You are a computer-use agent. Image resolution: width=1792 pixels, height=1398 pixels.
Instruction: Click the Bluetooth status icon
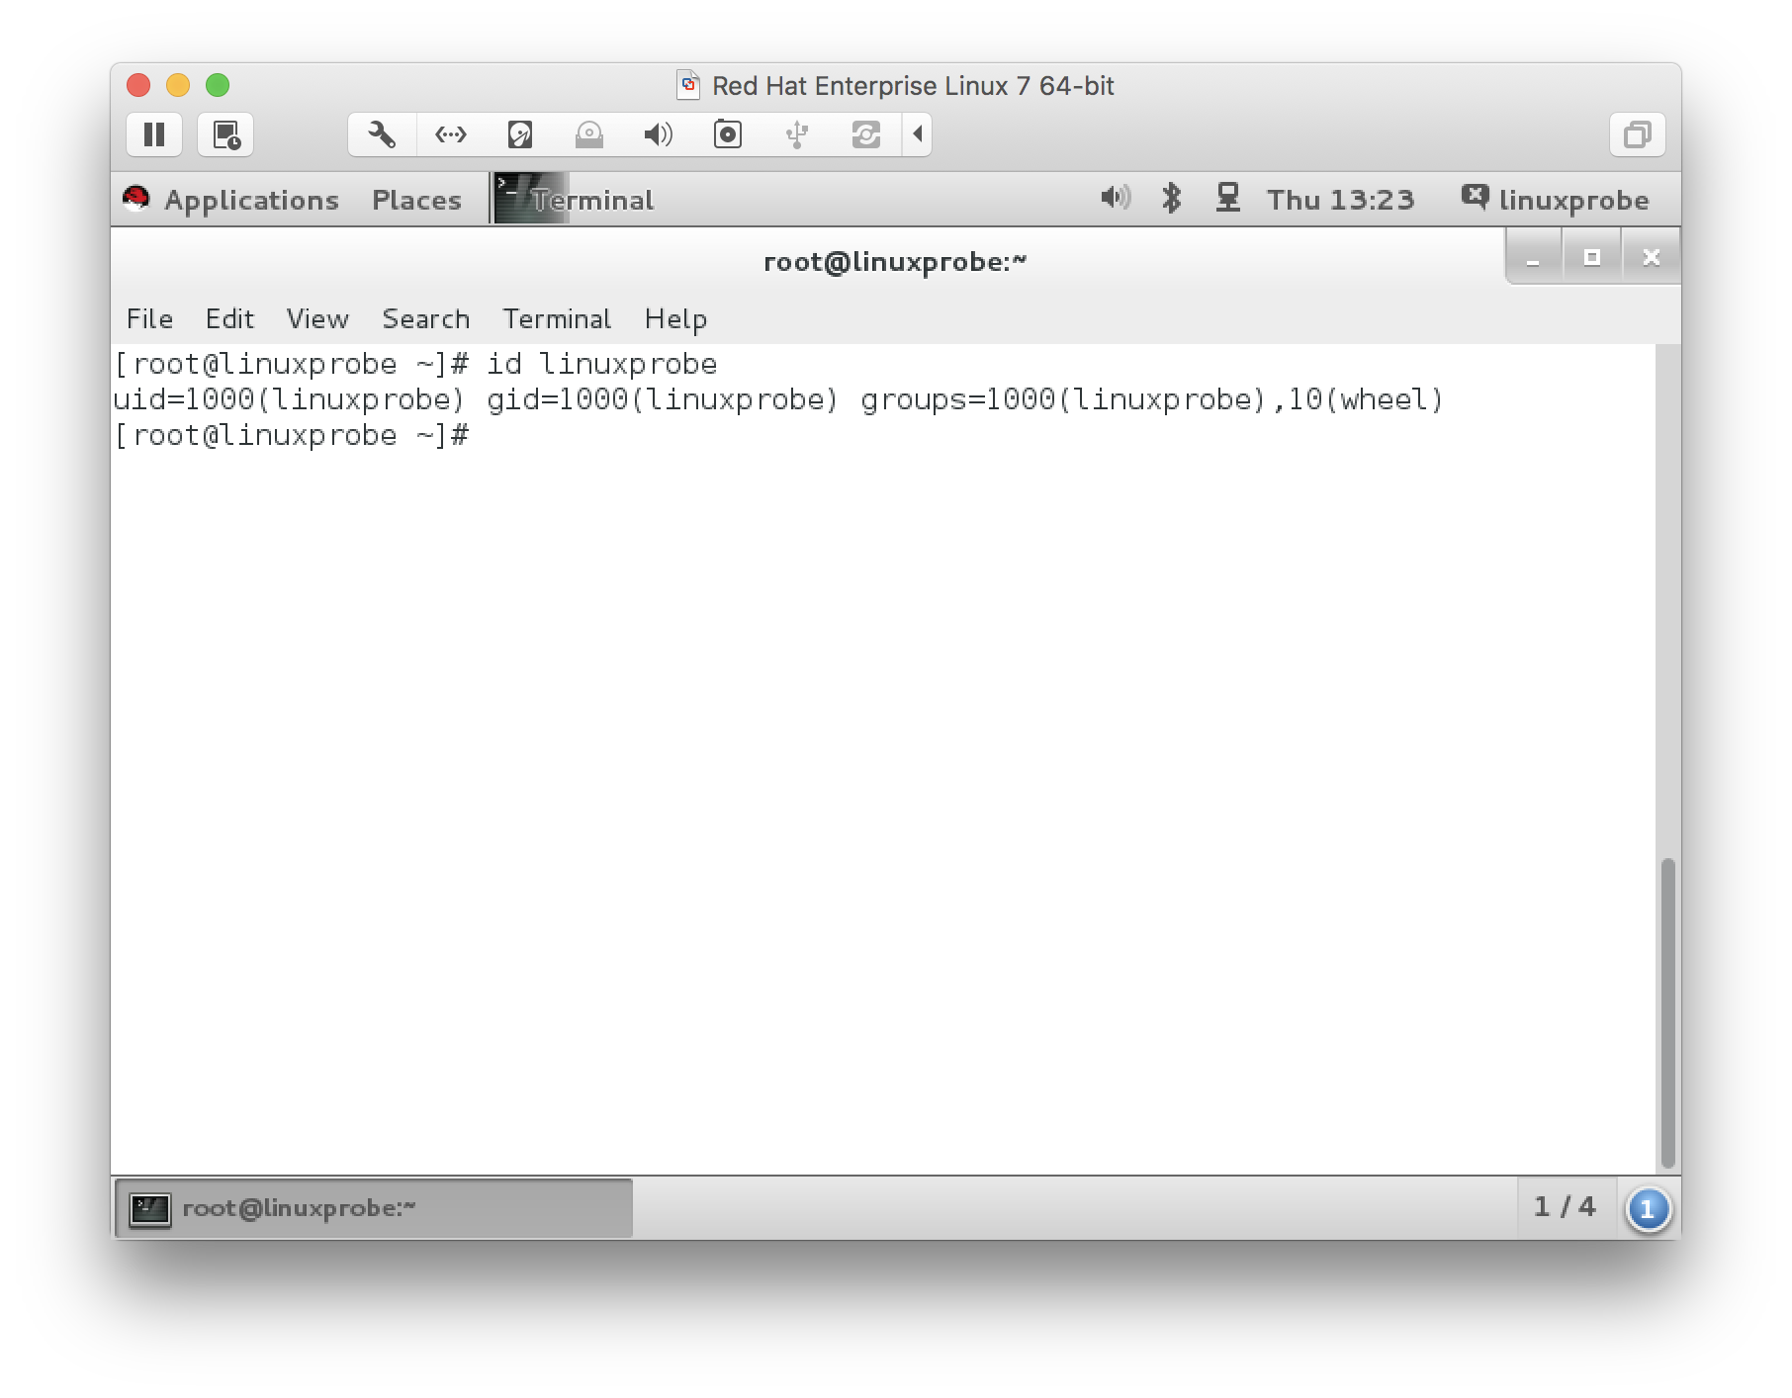(1172, 198)
